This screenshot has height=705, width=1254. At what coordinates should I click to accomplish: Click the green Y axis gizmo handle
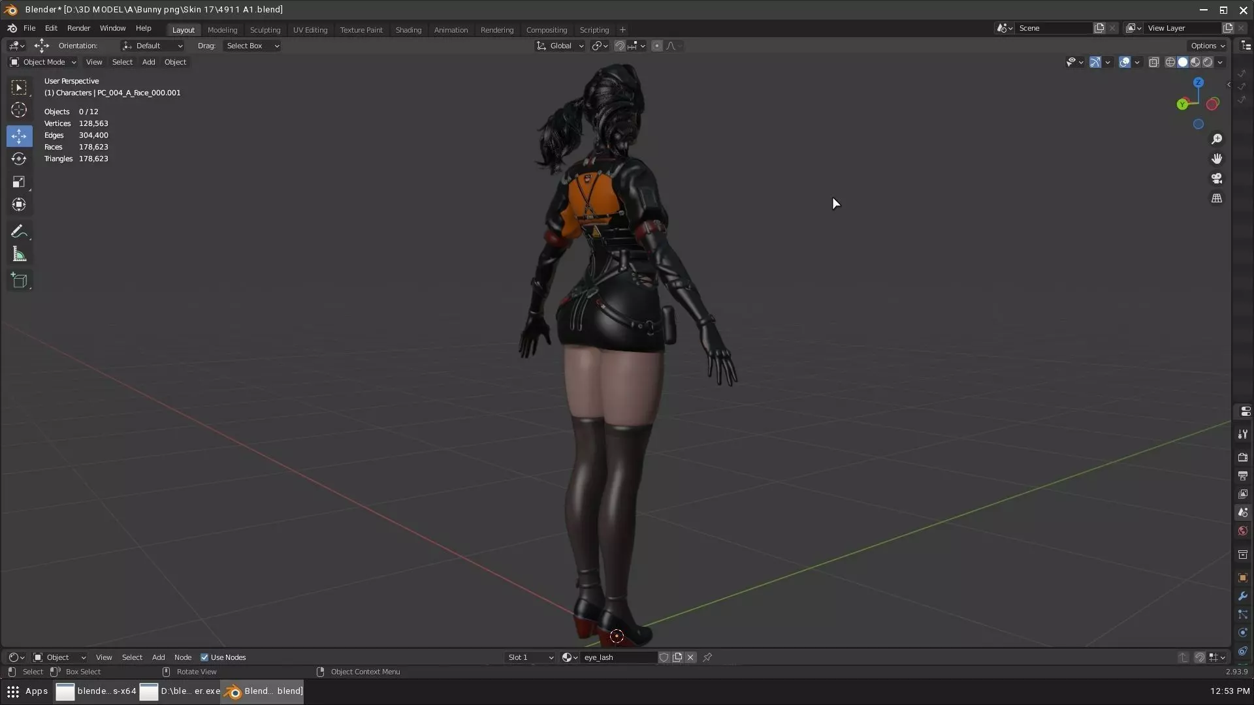point(1182,104)
